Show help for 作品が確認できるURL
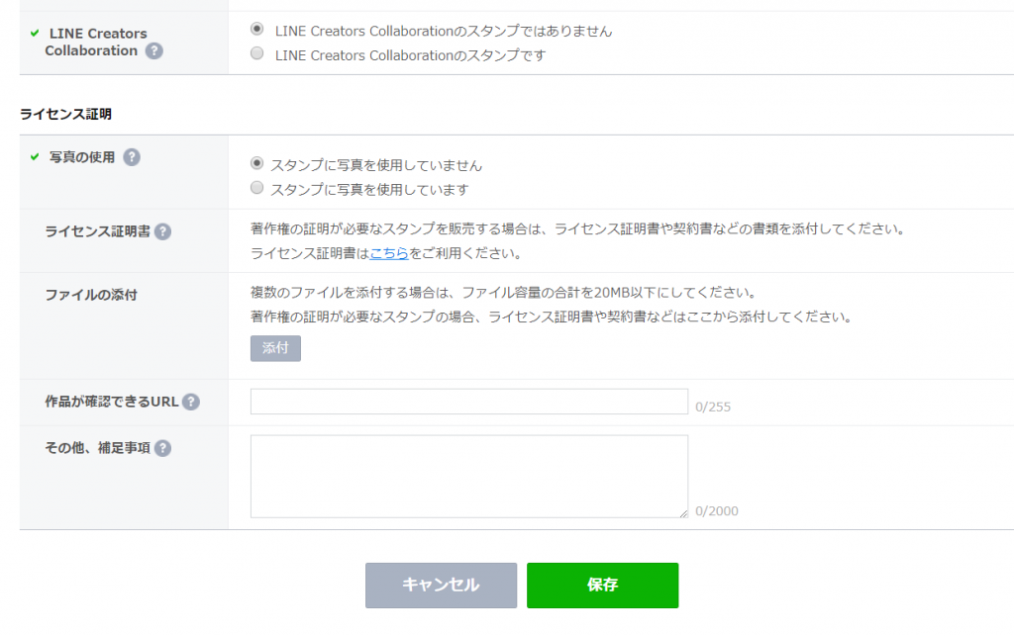1014x636 pixels. coord(191,402)
